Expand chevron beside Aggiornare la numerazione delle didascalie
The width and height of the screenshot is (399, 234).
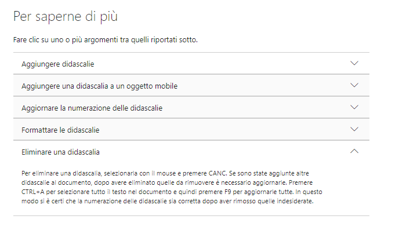(354, 107)
